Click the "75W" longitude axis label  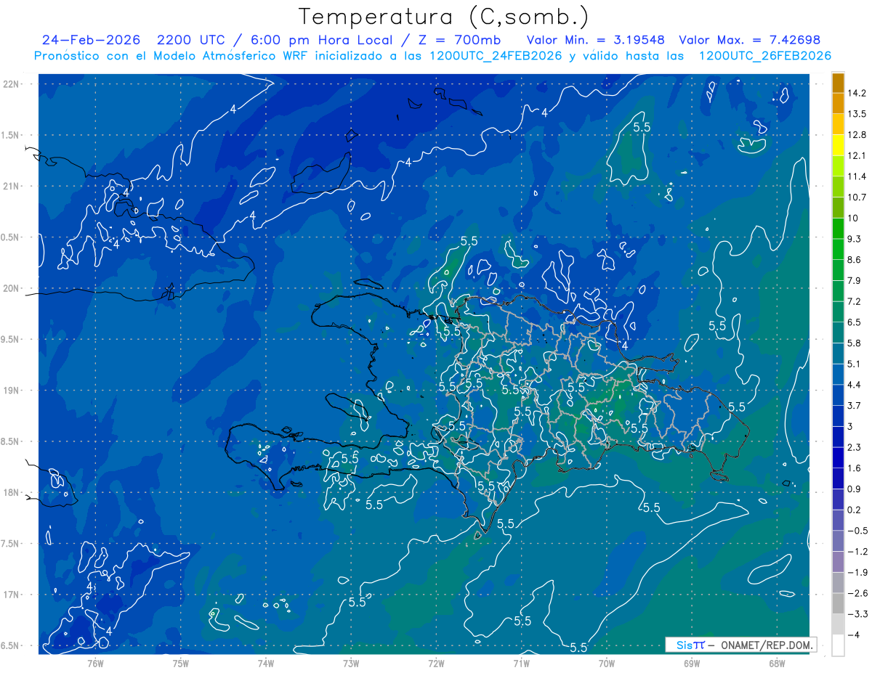pyautogui.click(x=181, y=663)
